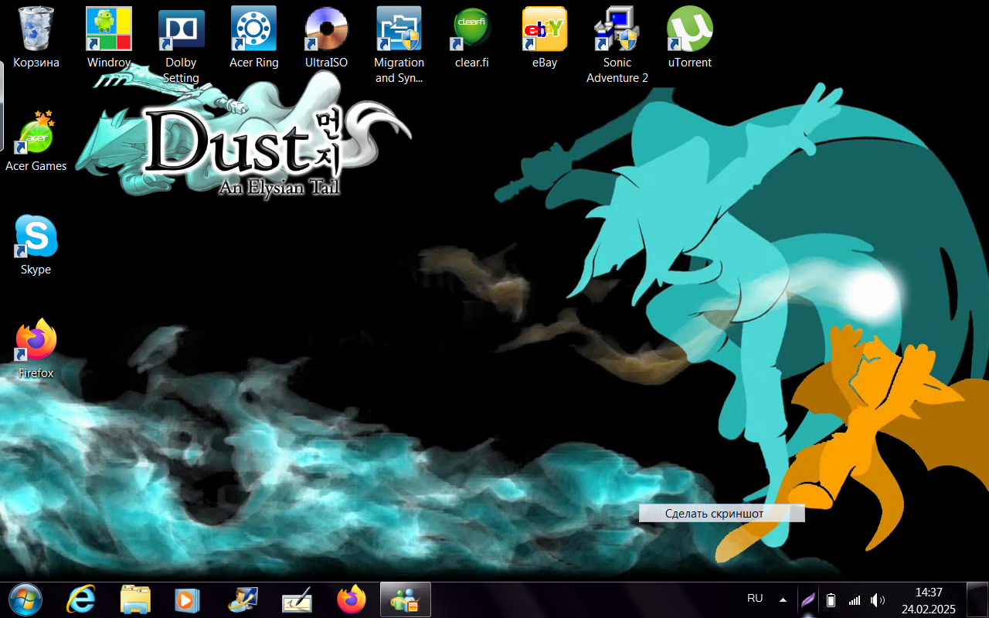
Task: Launch Internet Explorer from the taskbar
Action: pyautogui.click(x=81, y=599)
